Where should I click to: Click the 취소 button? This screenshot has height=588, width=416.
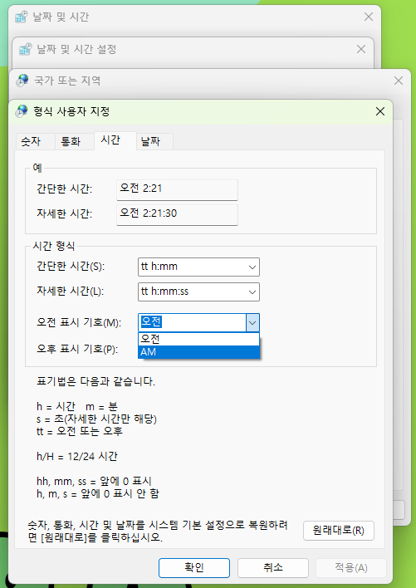point(273,568)
